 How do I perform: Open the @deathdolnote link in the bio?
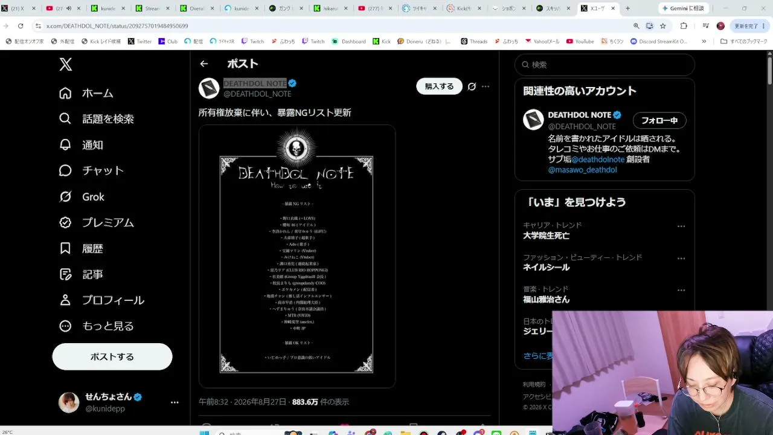598,159
